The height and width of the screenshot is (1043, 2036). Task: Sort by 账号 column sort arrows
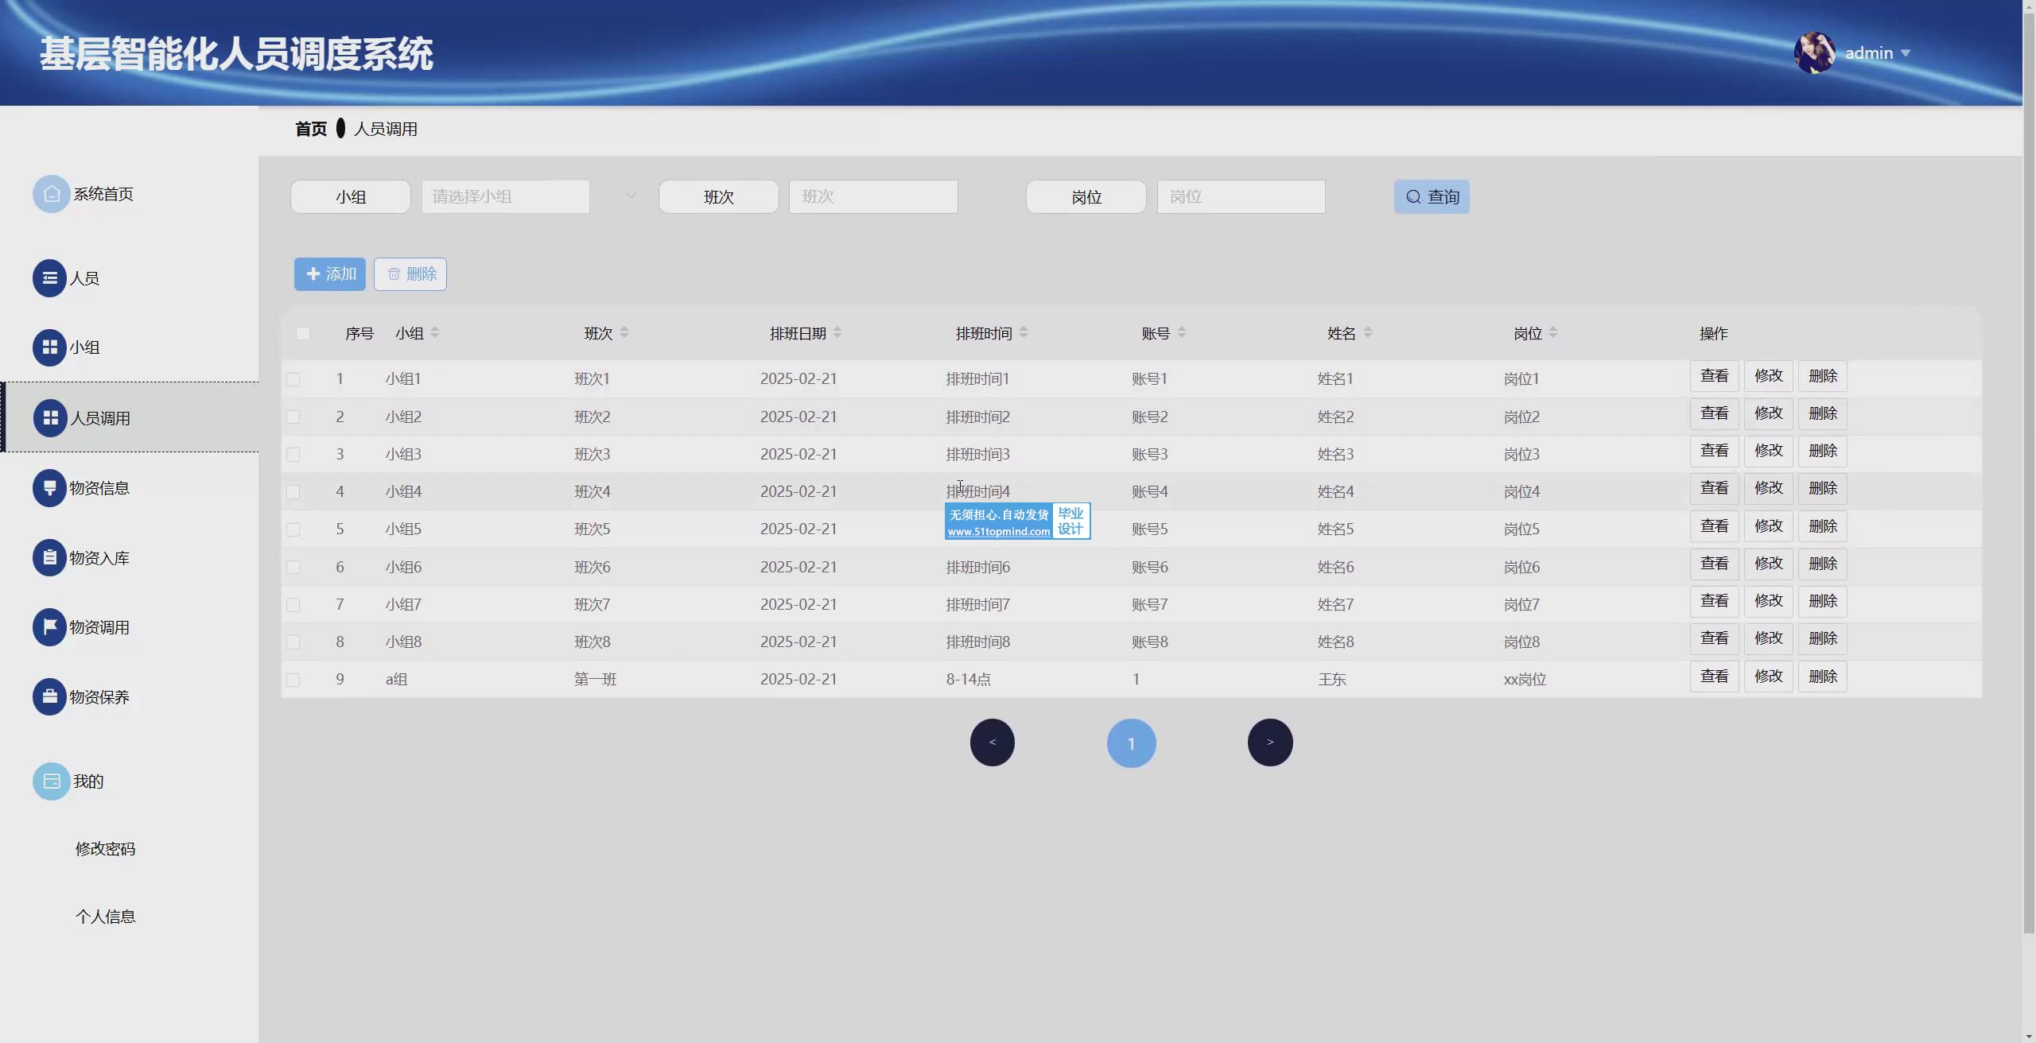click(1182, 333)
